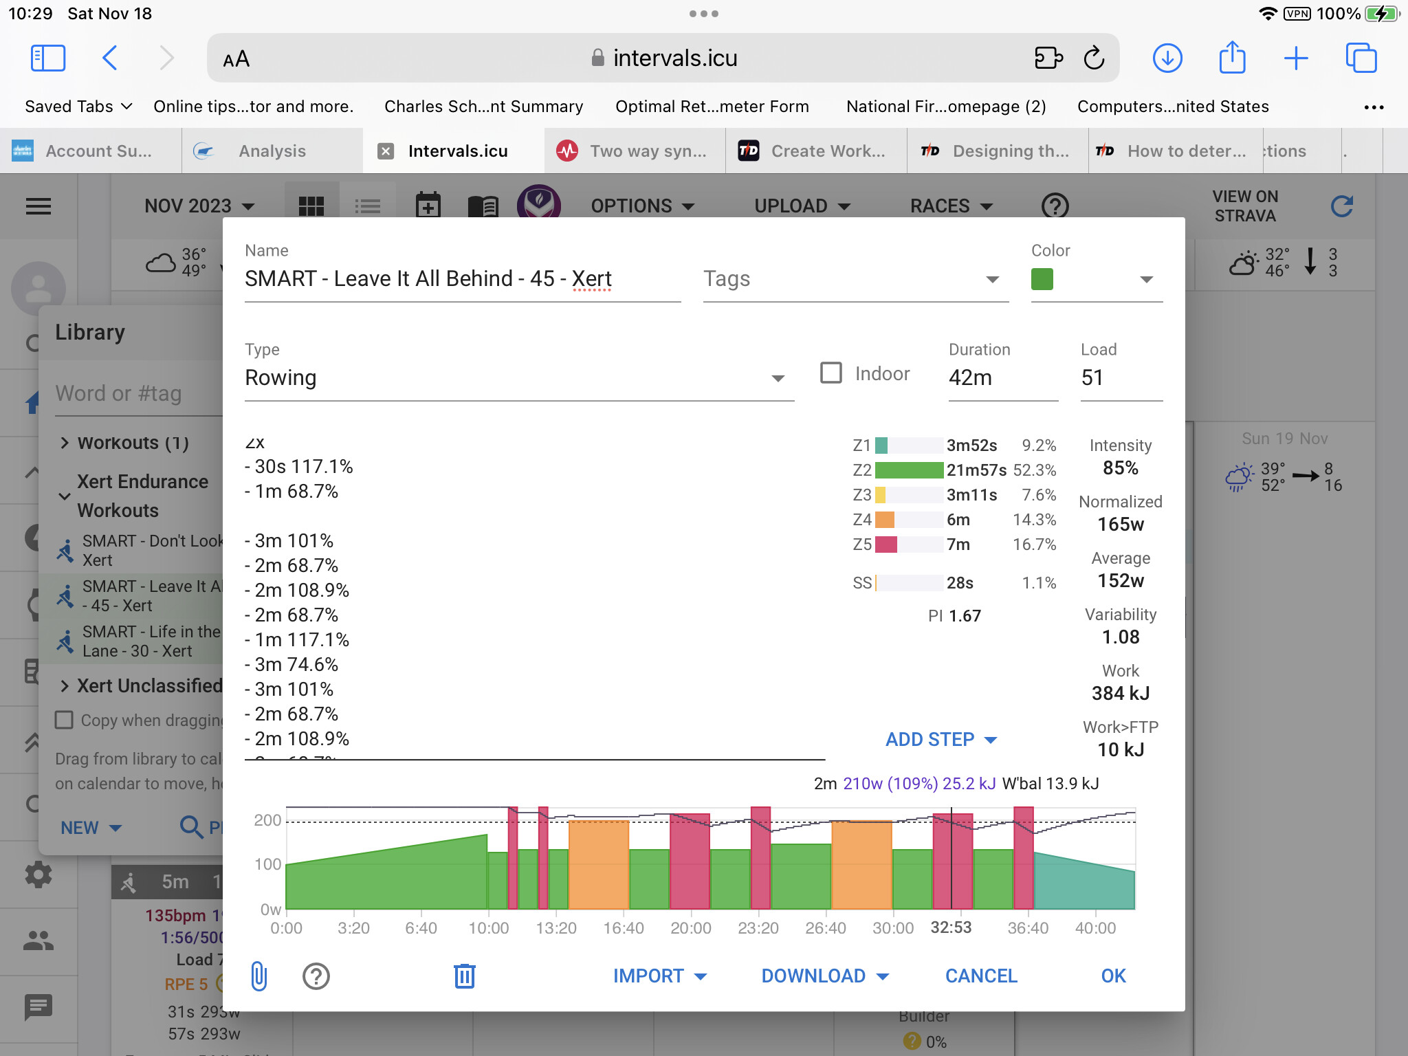Switch to the Create Work... tab
Screen dimensions: 1408x1056
point(815,151)
